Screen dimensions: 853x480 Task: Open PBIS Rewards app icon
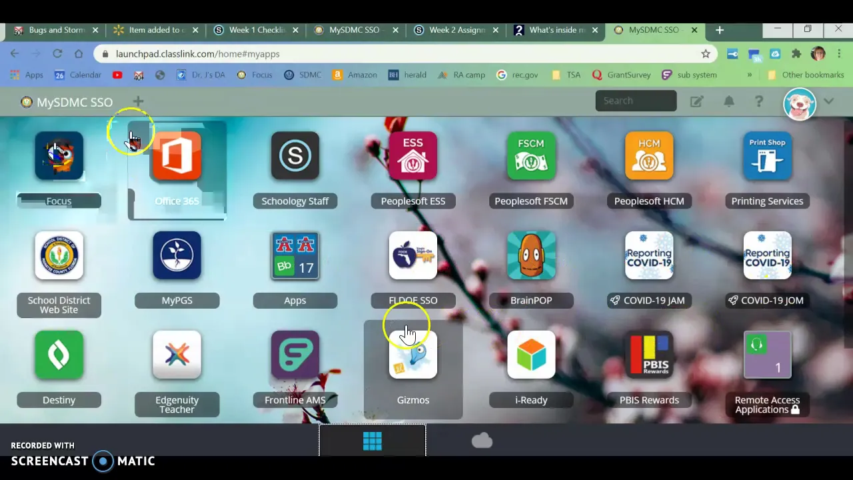coord(649,355)
